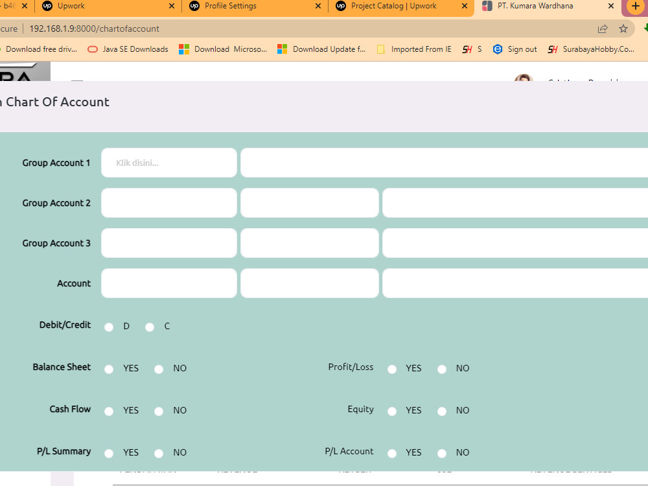Set P/L Account to YES
Image resolution: width=648 pixels, height=486 pixels.
[x=392, y=454]
